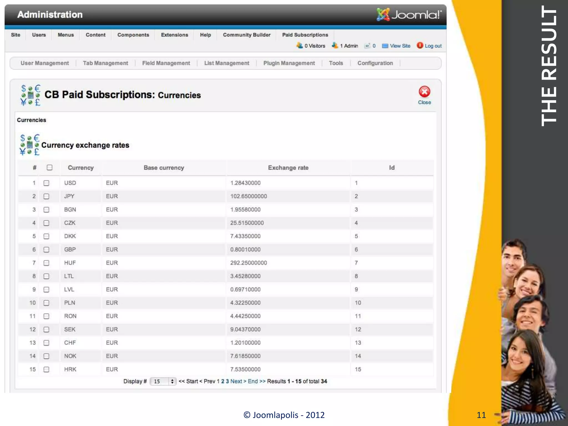Image resolution: width=568 pixels, height=426 pixels.
Task: Click exchange rate 292.25000000
Action: (x=248, y=263)
